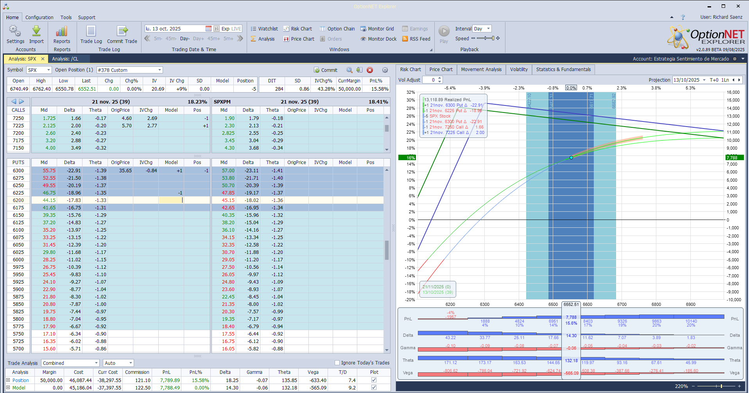The height and width of the screenshot is (393, 749).
Task: Click the help question mark icon
Action: 683,17
